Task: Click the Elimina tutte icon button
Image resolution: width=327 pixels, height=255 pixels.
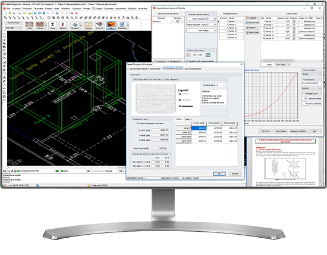Action: pos(252,33)
